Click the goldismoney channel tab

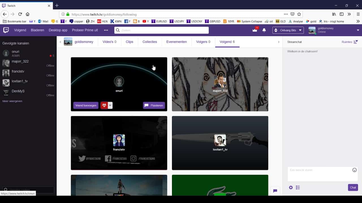79,42
